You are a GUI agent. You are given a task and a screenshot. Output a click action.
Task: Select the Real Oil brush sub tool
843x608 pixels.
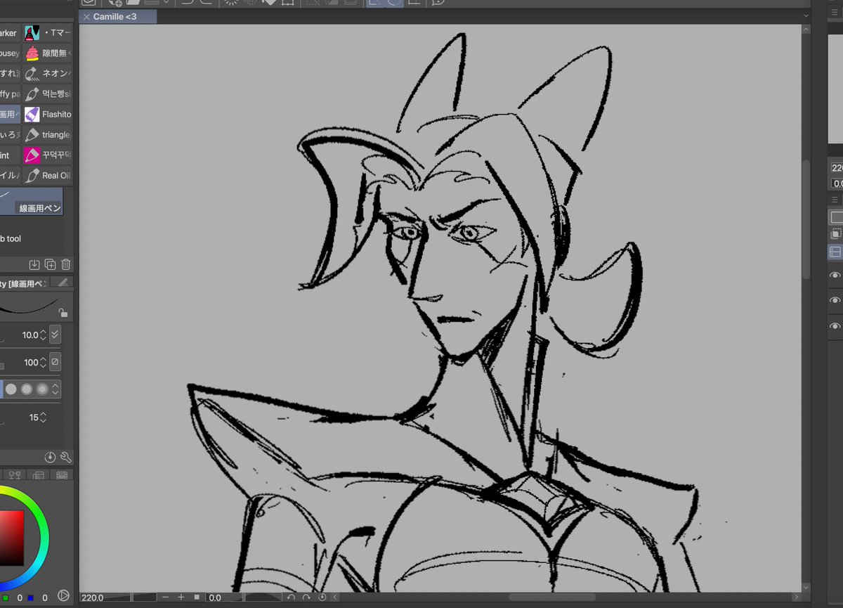[47, 176]
